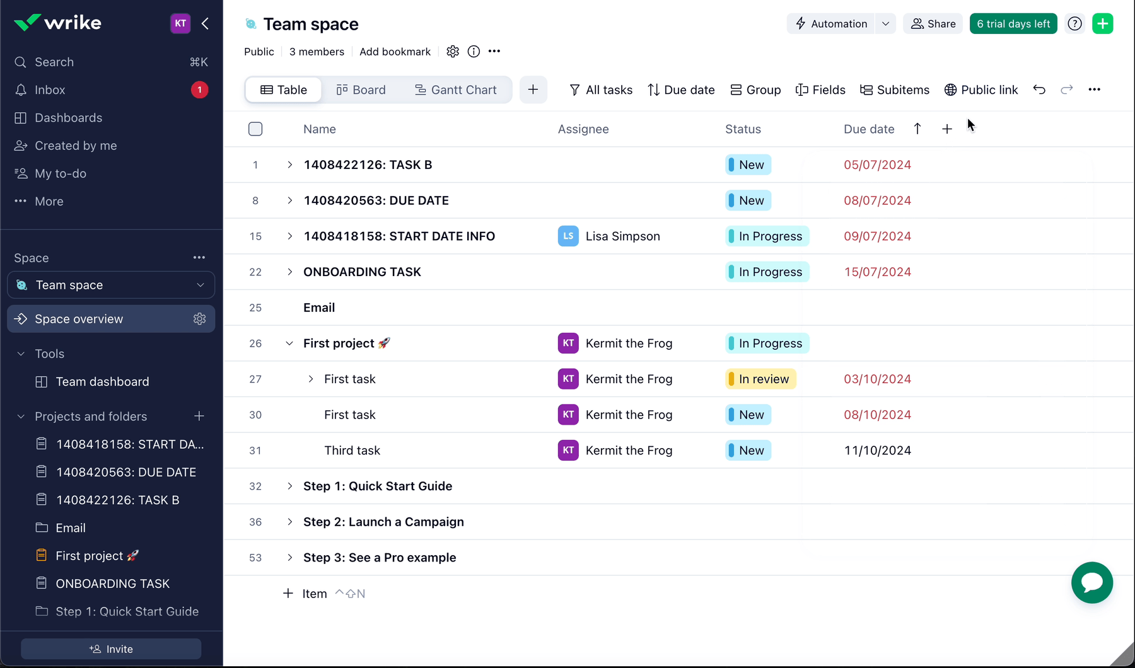Screen dimensions: 1135x668
Task: Click the green plus icon top-right
Action: pyautogui.click(x=1103, y=23)
